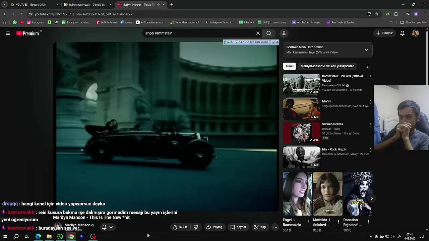The width and height of the screenshot is (429, 241).
Task: Submit search with magnifier icon
Action: tap(269, 33)
